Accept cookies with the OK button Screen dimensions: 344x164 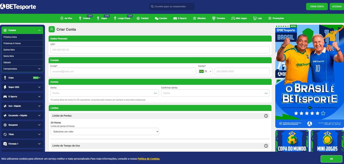331,159
